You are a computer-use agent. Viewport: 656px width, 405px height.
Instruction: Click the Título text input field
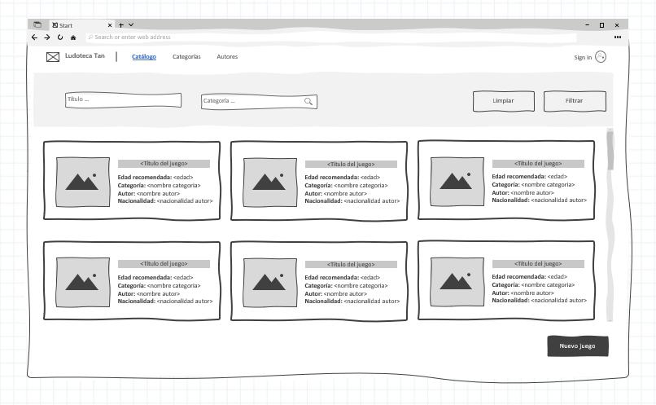pyautogui.click(x=123, y=100)
